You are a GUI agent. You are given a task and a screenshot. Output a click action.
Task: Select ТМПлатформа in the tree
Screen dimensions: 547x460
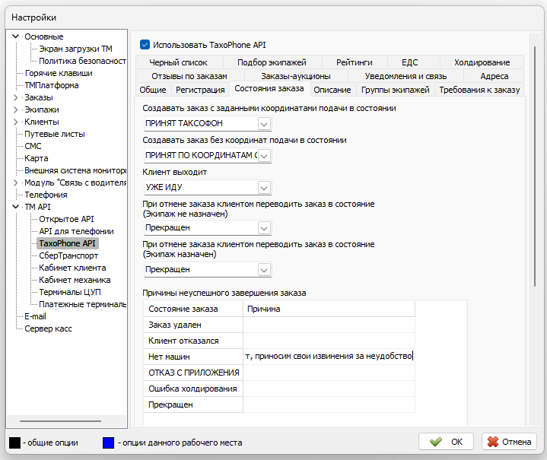pyautogui.click(x=52, y=85)
